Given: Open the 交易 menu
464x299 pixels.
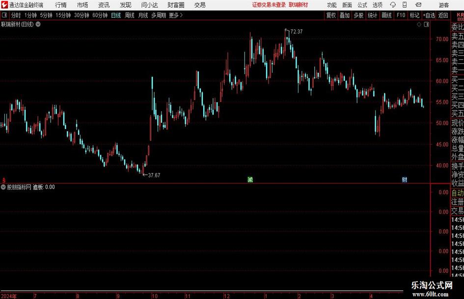Looking at the screenshot, I should [200, 5].
